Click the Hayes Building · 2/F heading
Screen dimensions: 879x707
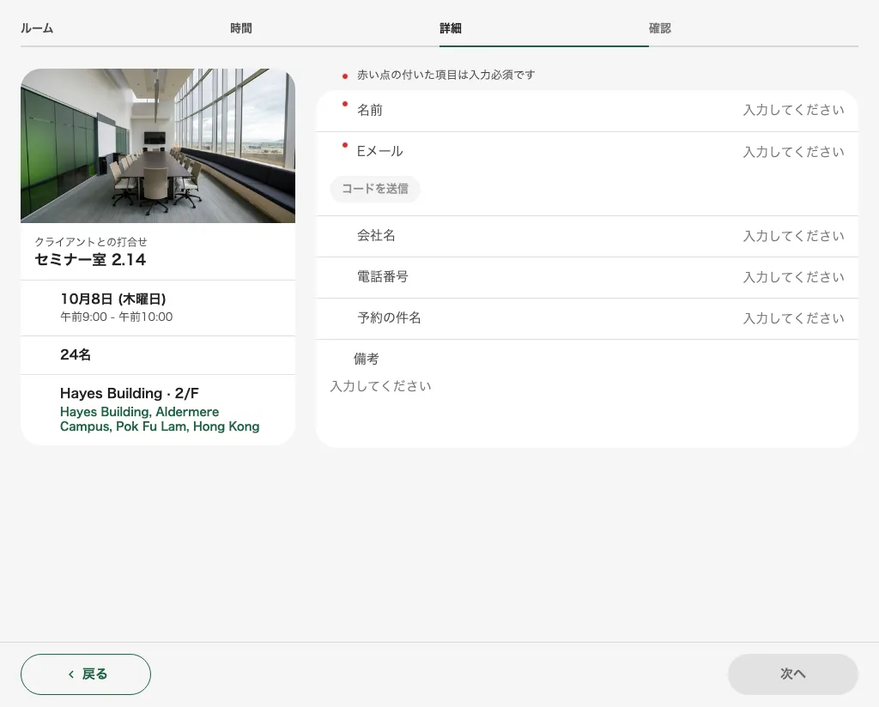pos(130,393)
